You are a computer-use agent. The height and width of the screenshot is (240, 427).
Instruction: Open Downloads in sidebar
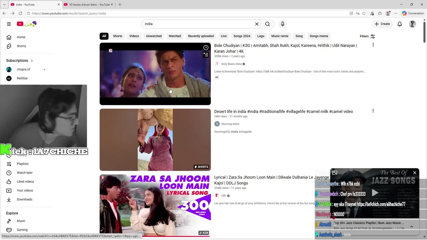click(x=24, y=199)
